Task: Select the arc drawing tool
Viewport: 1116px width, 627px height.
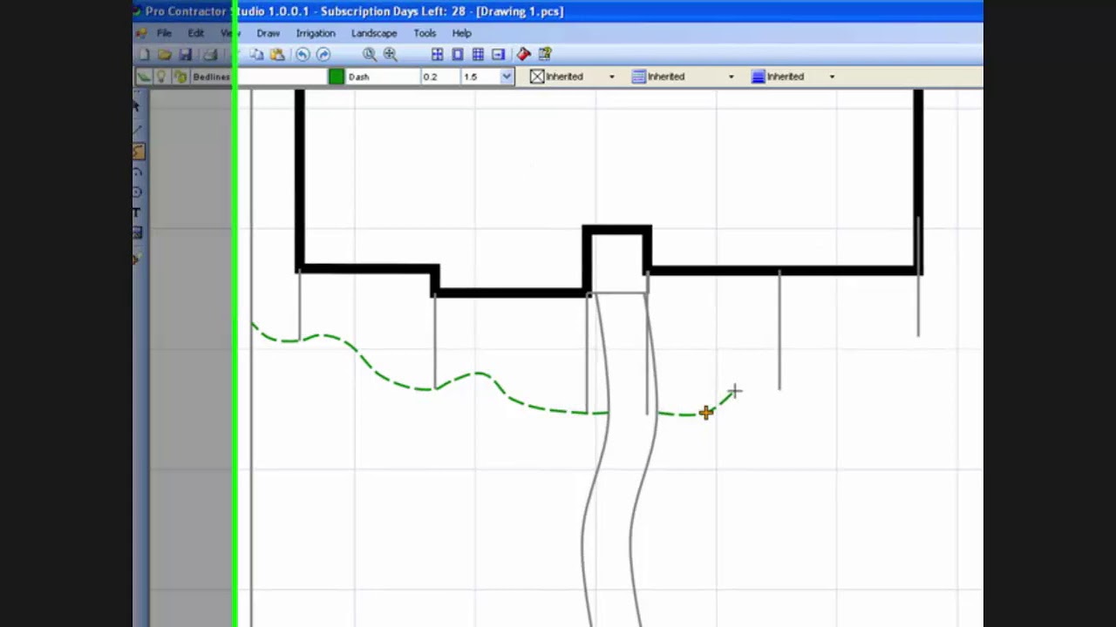Action: (x=138, y=172)
